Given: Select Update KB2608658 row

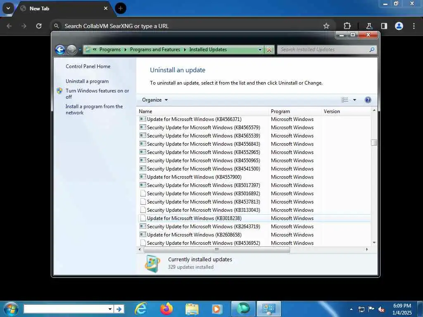Looking at the screenshot, I should click(x=254, y=235).
